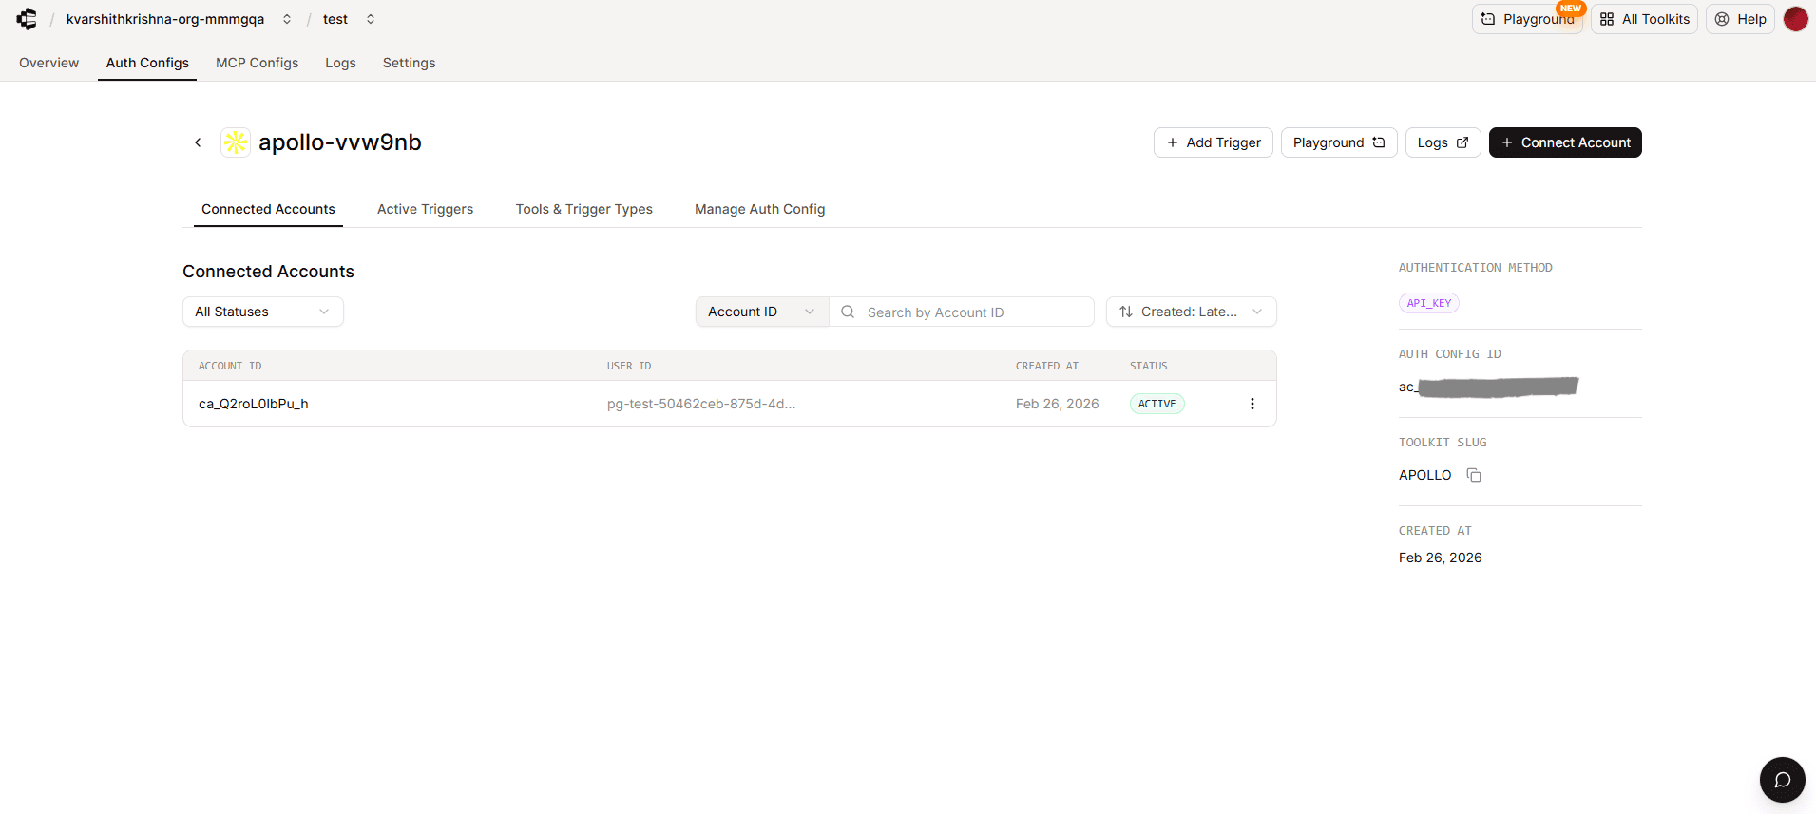Click the APOLLO toolkit slug text
Image resolution: width=1816 pixels, height=814 pixels.
point(1424,475)
